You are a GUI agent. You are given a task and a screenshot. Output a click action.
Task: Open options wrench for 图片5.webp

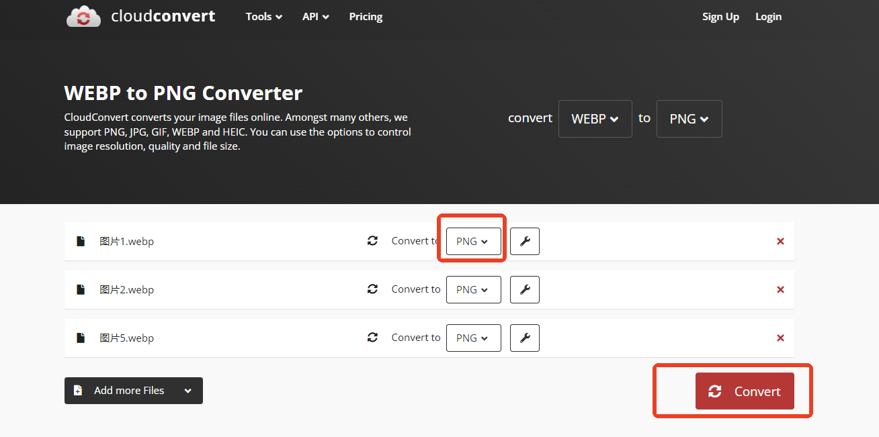pyautogui.click(x=525, y=338)
